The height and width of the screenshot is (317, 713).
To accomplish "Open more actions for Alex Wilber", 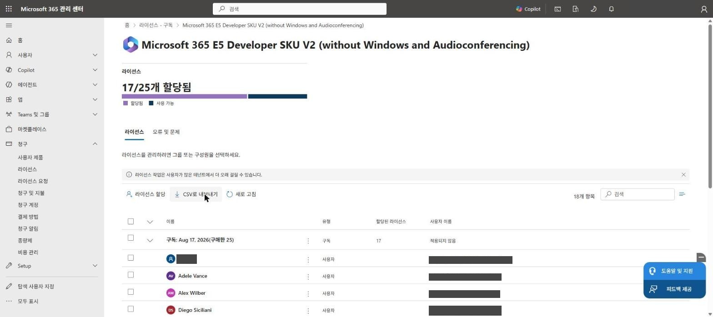I will pos(308,294).
